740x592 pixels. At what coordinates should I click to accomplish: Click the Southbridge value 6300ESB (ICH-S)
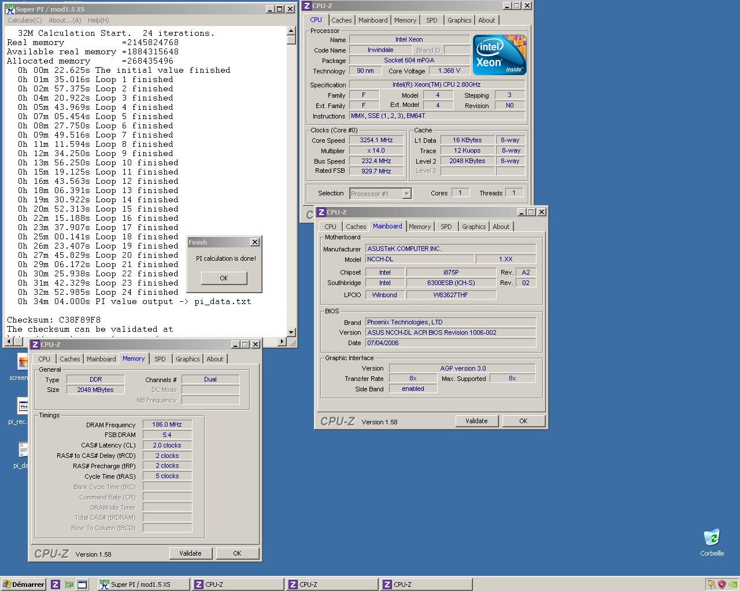[x=451, y=283]
